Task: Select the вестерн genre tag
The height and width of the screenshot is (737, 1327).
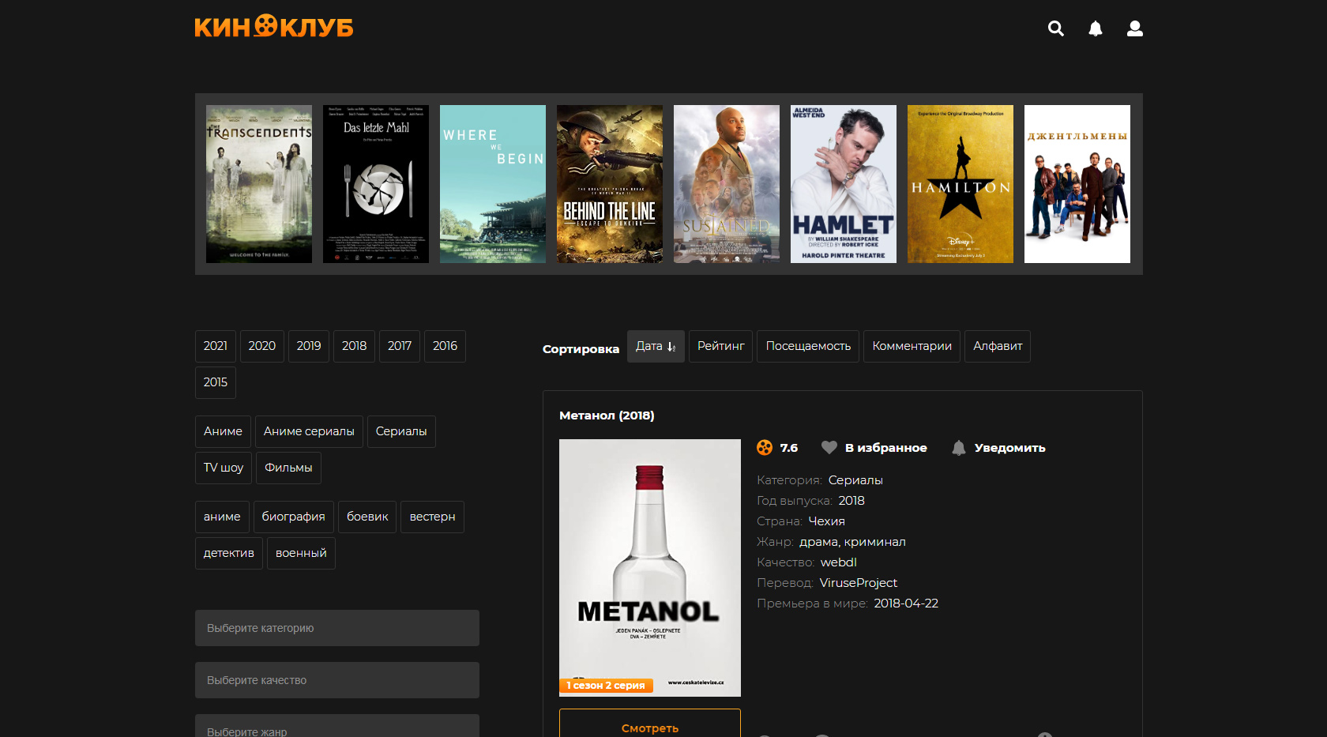Action: click(432, 517)
